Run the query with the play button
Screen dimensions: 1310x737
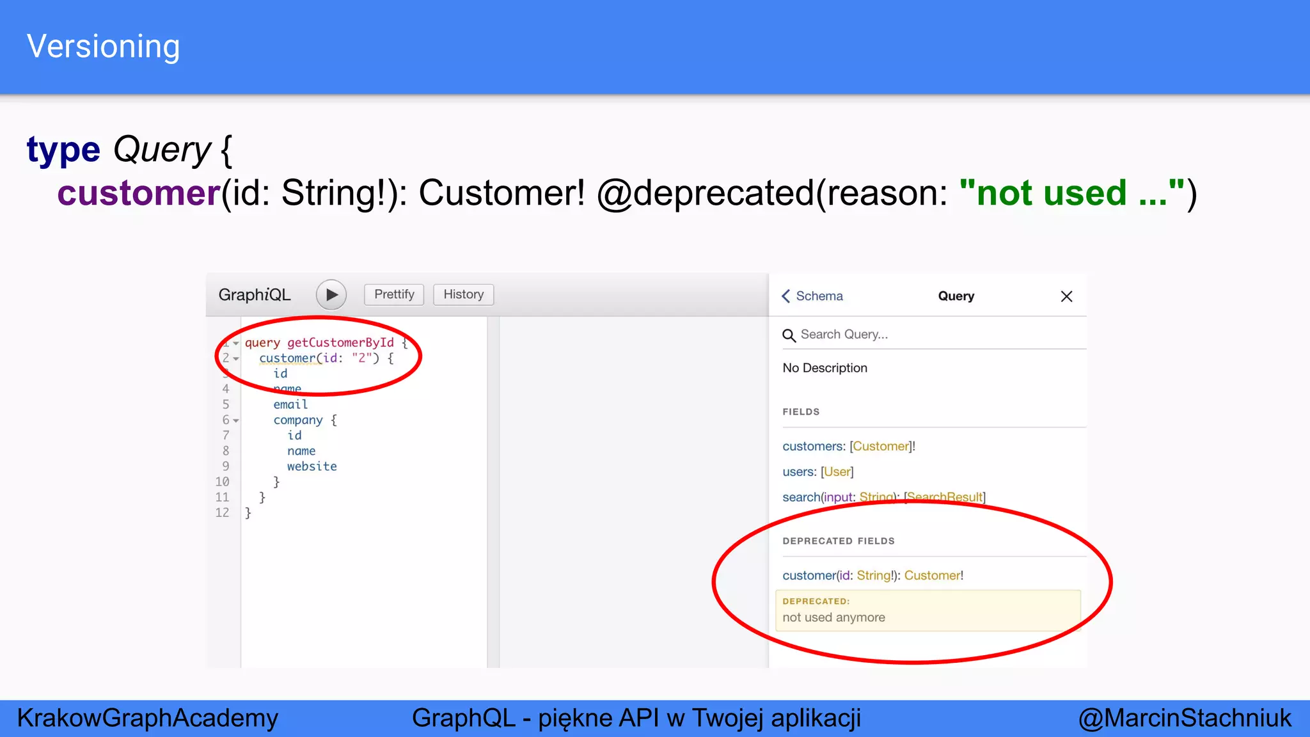coord(331,295)
